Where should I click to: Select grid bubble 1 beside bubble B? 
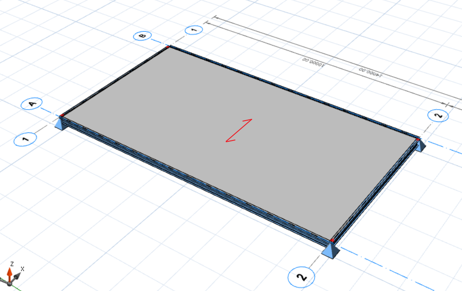coord(194,30)
